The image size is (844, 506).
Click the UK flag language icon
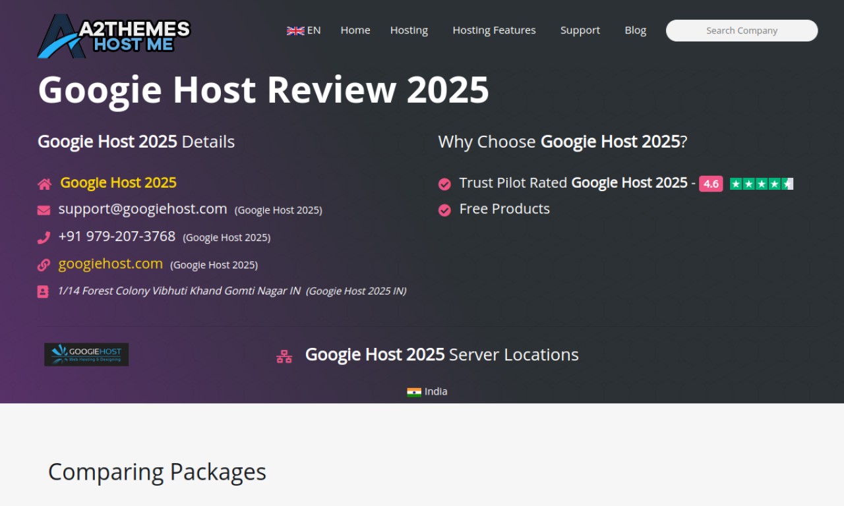tap(295, 30)
